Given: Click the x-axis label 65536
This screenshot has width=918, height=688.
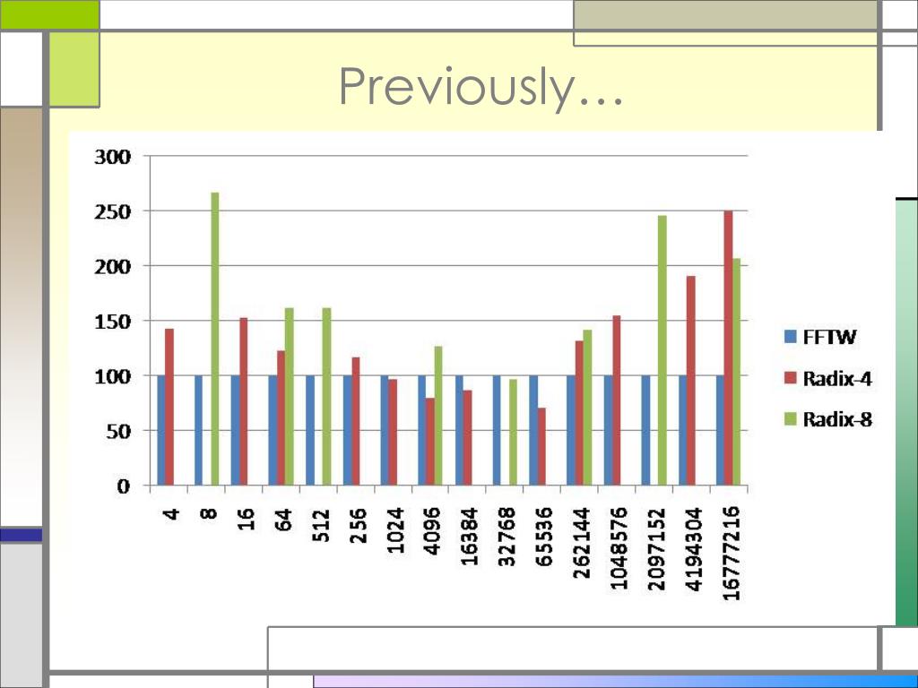Looking at the screenshot, I should coord(544,537).
